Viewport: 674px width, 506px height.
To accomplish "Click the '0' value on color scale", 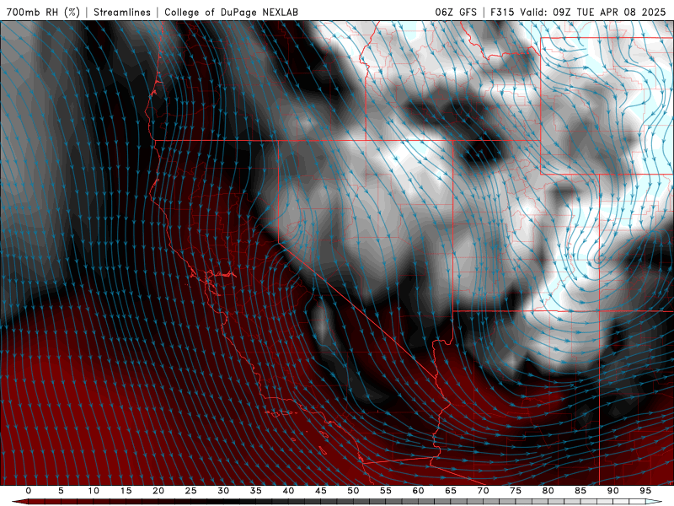I will click(x=29, y=491).
